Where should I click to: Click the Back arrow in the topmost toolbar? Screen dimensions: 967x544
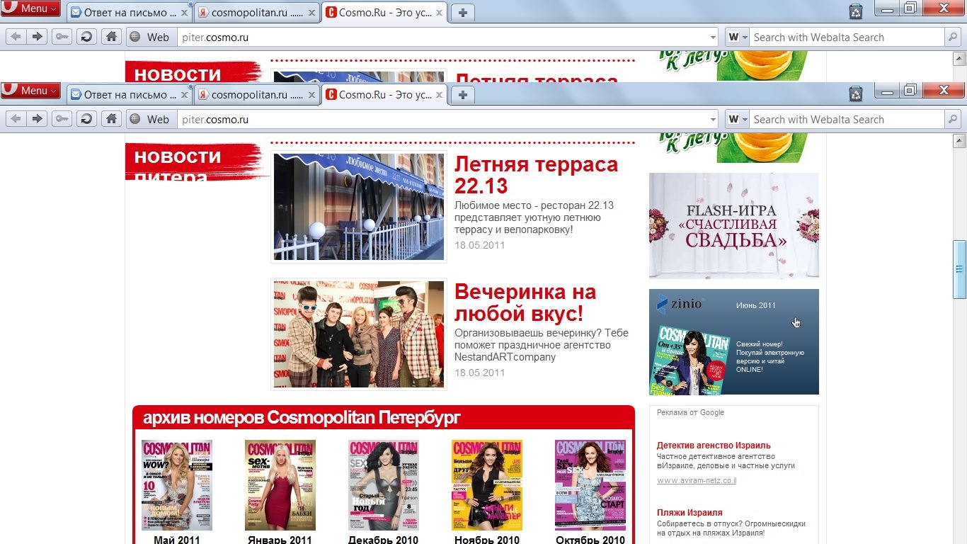[x=16, y=37]
